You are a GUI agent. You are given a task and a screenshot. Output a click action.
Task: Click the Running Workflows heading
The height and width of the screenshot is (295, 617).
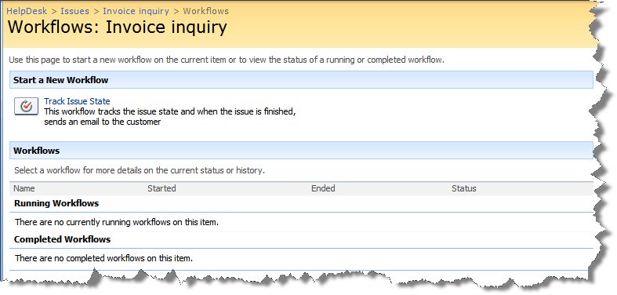56,204
